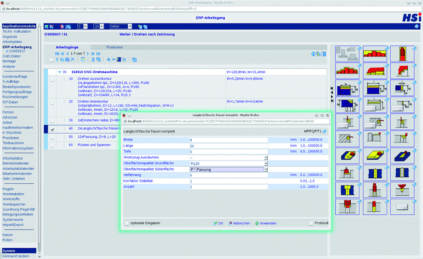Check the box for row 50 Passung

52,138
